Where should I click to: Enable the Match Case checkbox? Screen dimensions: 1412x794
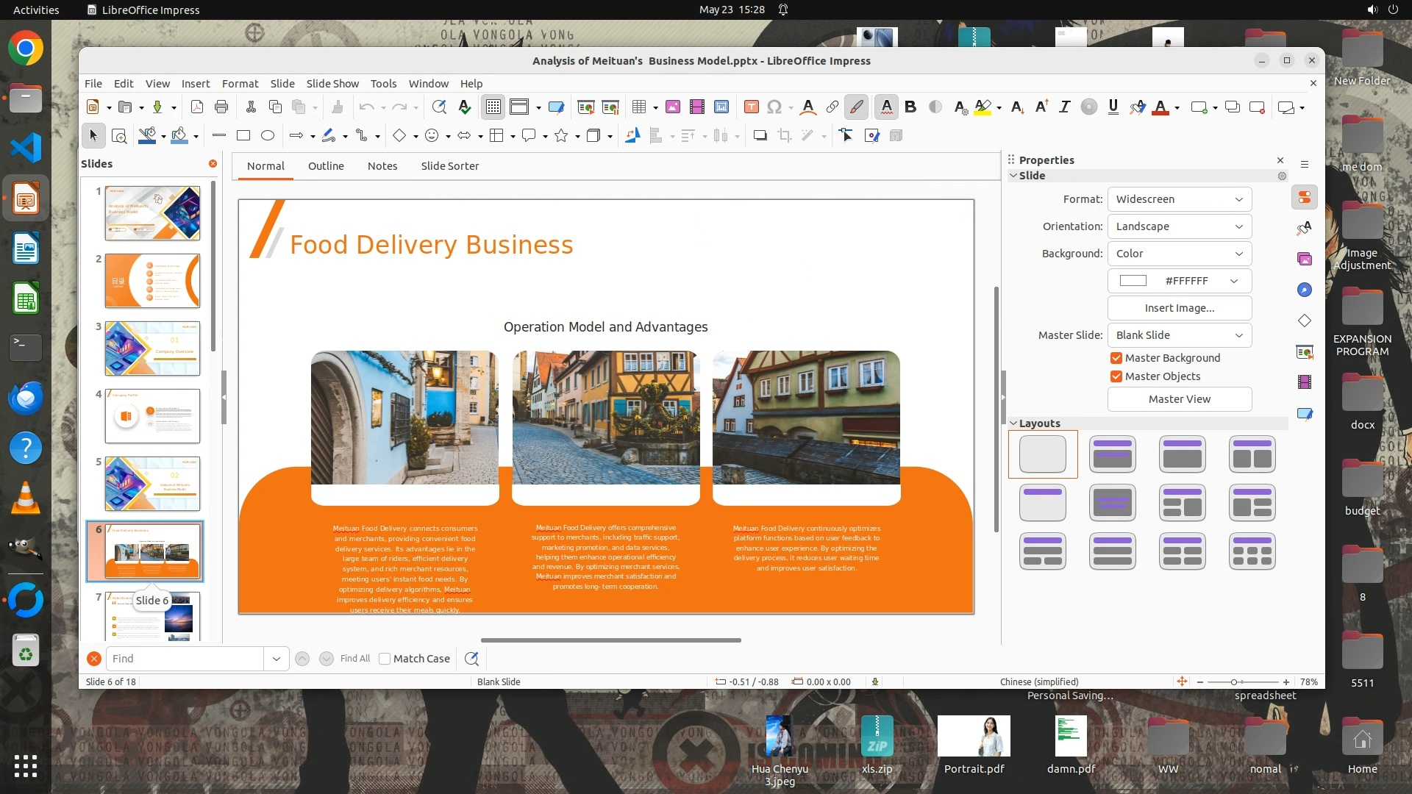pos(385,659)
